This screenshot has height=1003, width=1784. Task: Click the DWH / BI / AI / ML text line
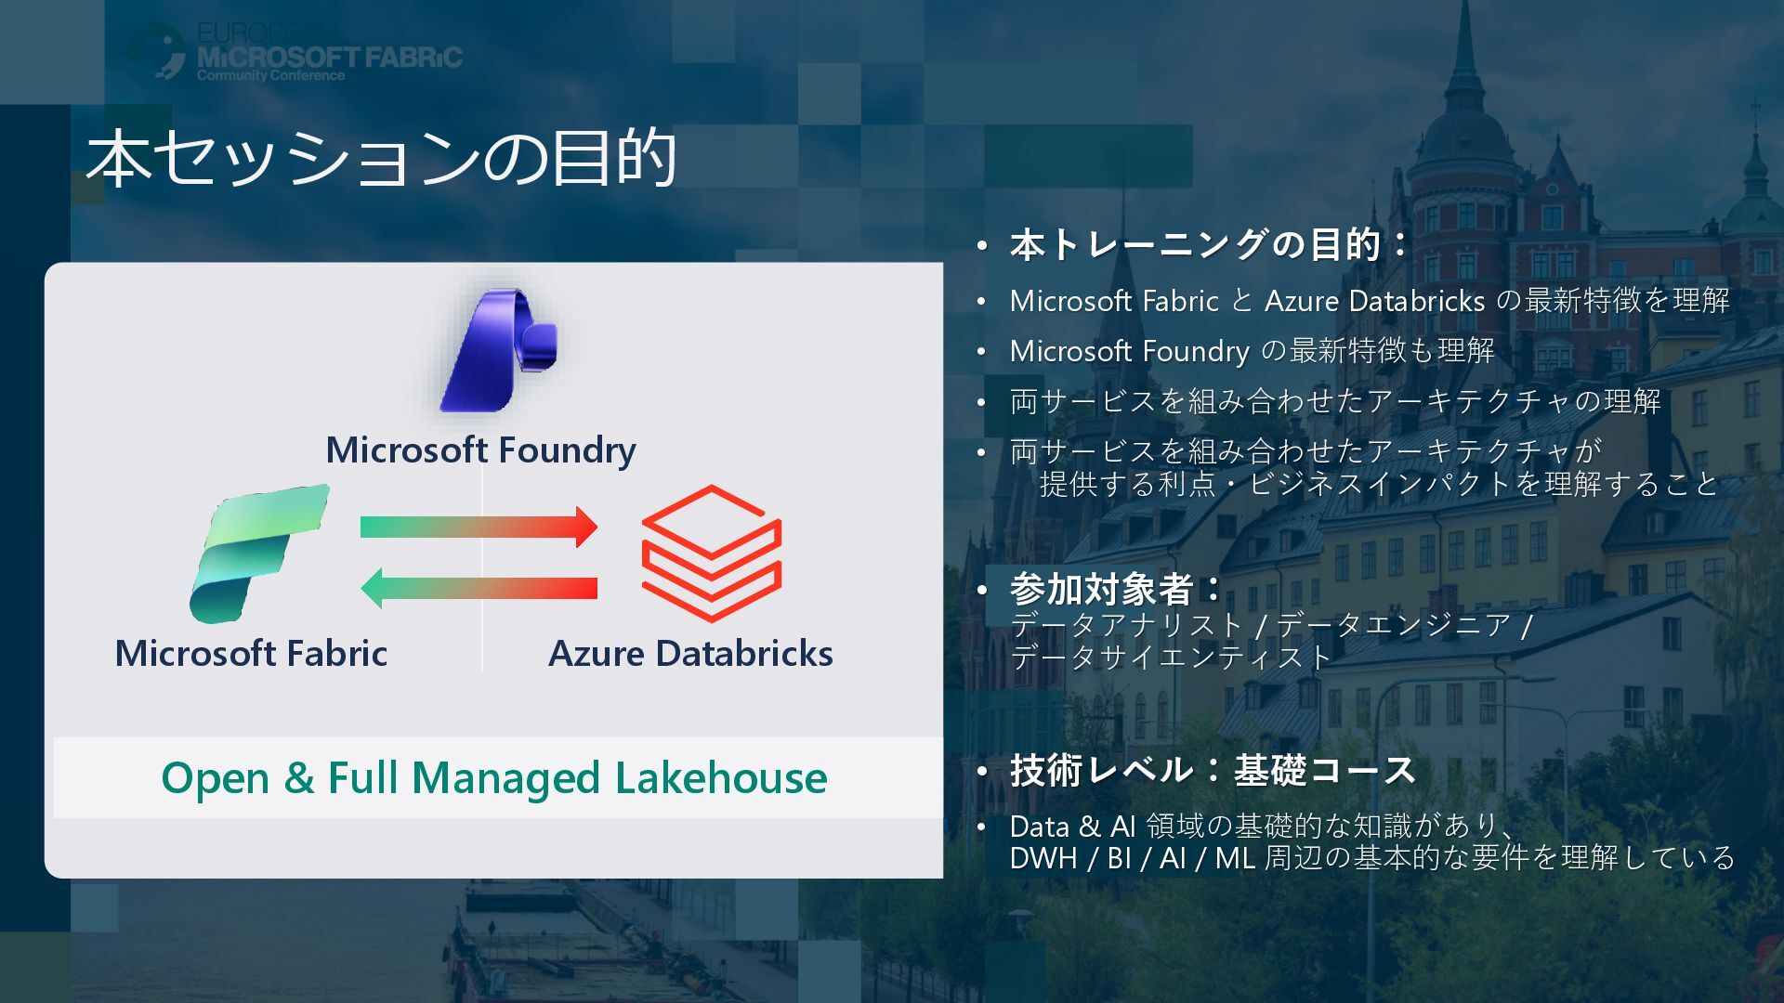(x=1371, y=857)
